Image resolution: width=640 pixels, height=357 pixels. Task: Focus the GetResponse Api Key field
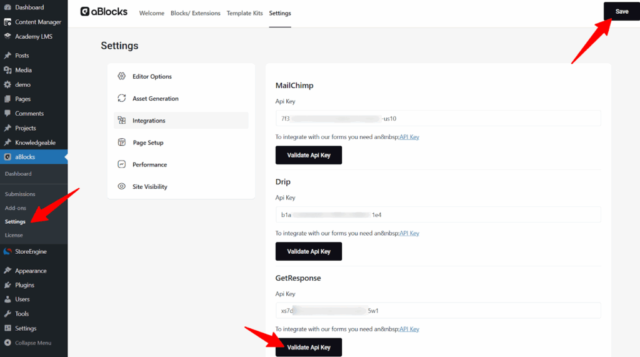[438, 311]
